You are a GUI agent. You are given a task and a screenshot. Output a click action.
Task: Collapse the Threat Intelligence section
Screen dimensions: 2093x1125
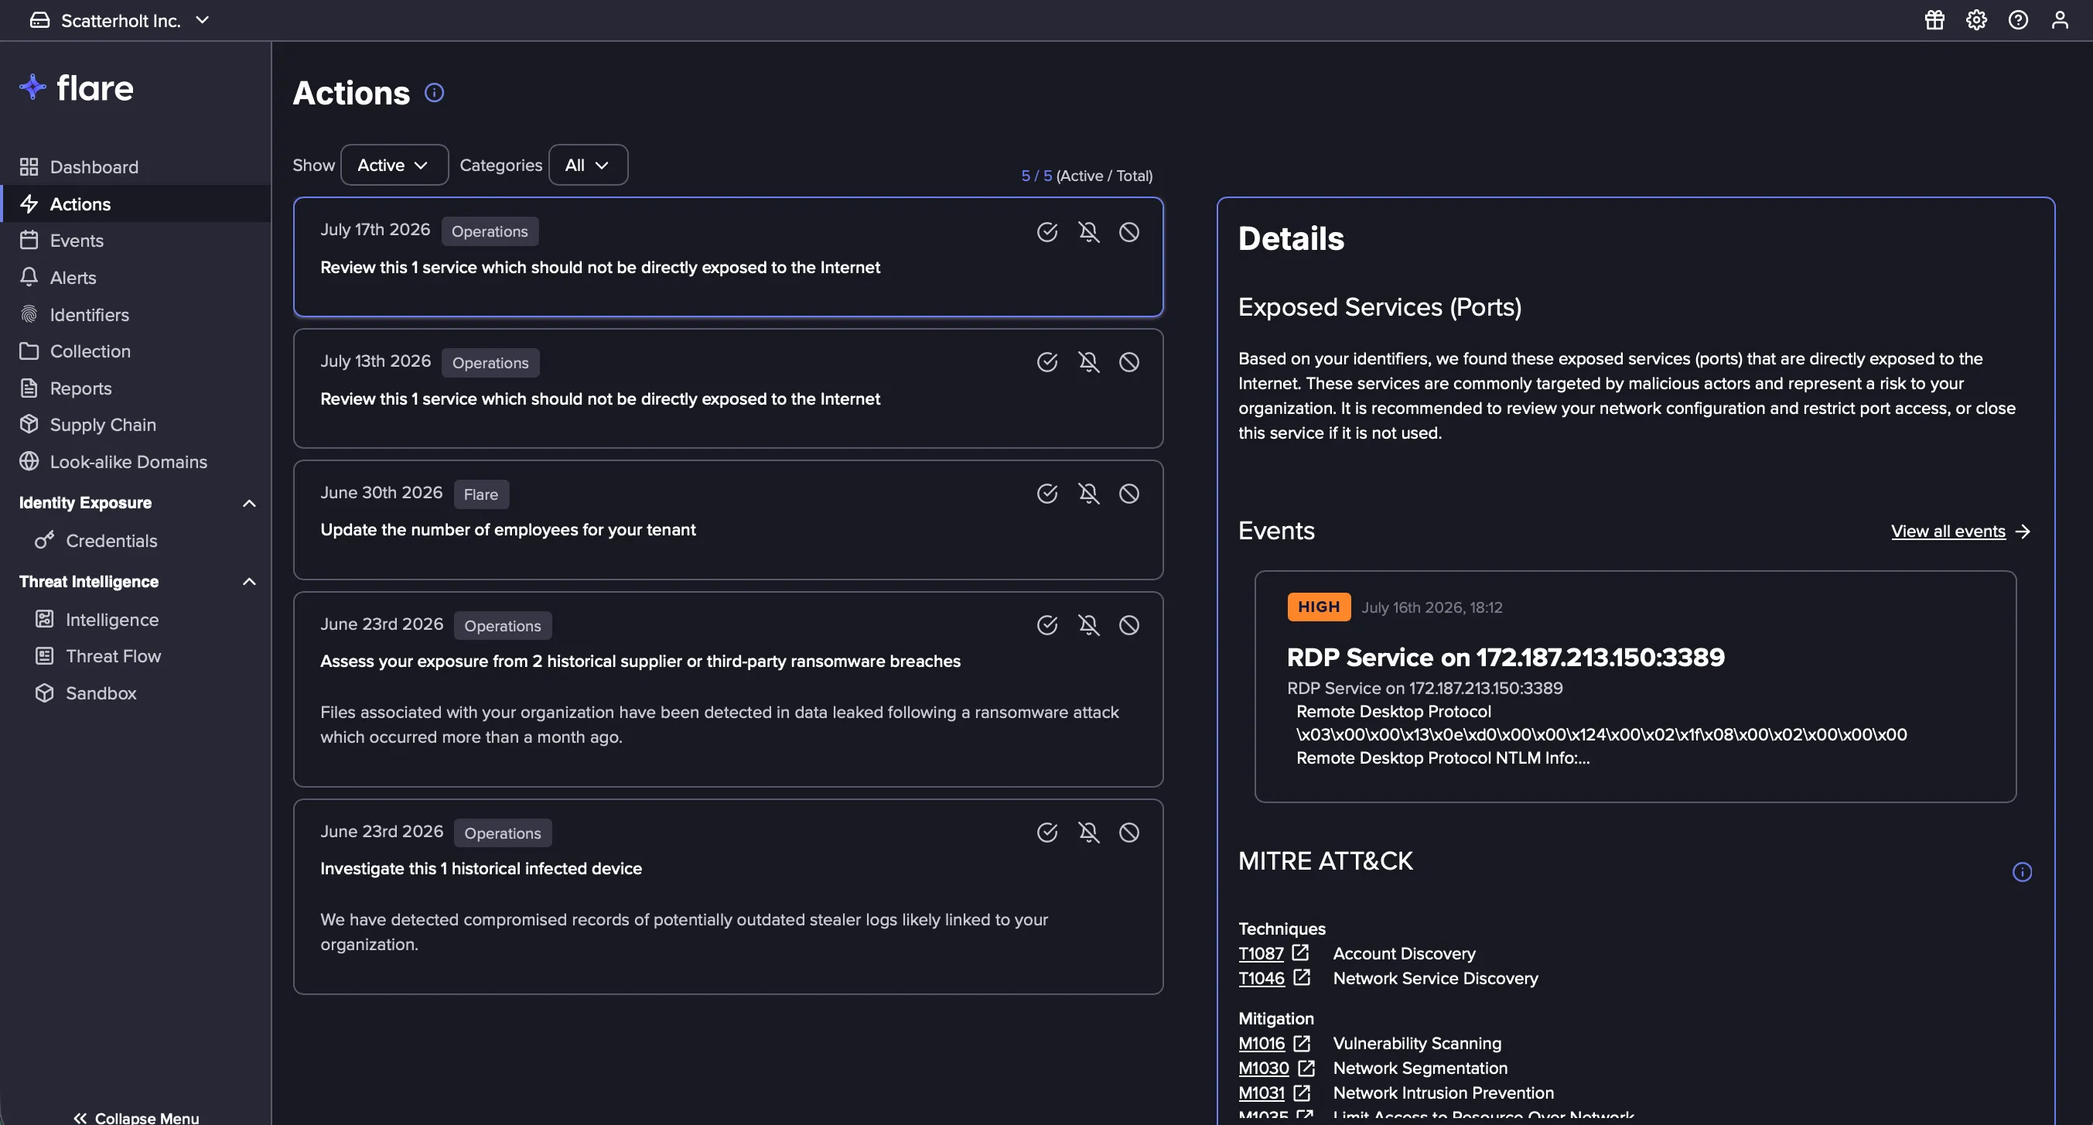pos(249,582)
